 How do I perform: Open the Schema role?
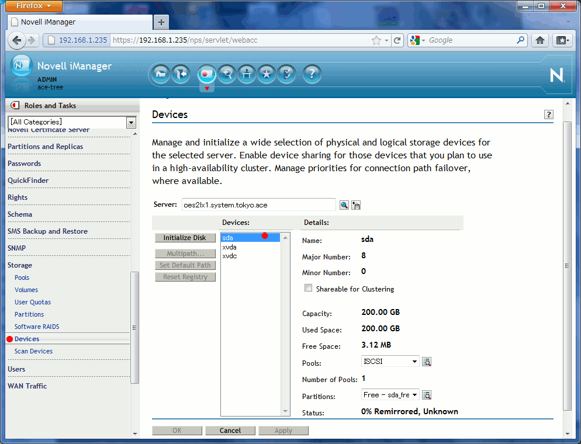point(20,214)
